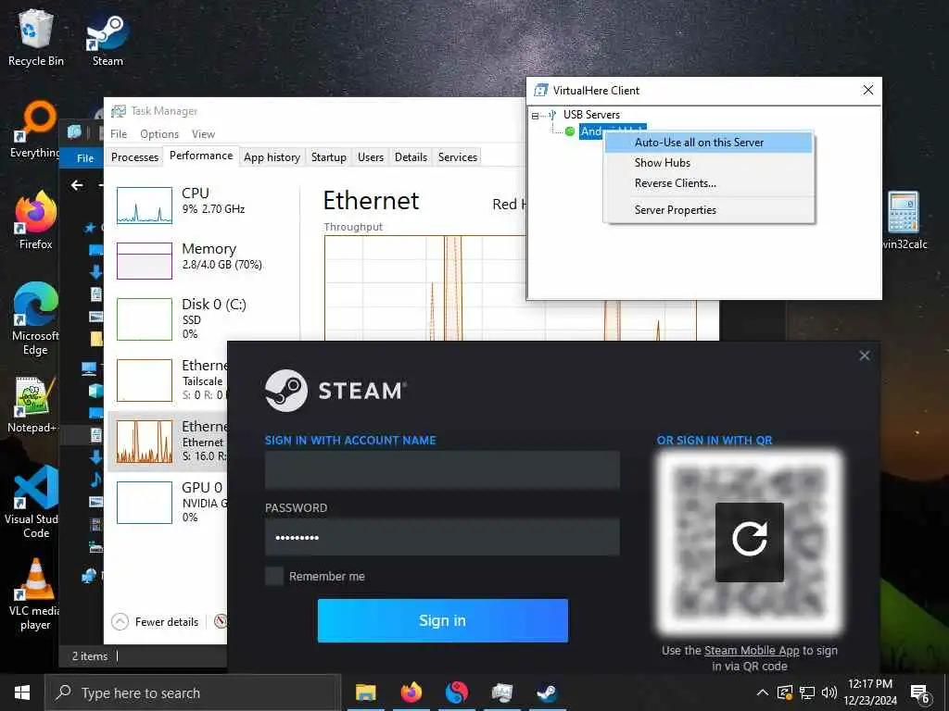Switch to the Details tab
The image size is (949, 711).
click(411, 157)
